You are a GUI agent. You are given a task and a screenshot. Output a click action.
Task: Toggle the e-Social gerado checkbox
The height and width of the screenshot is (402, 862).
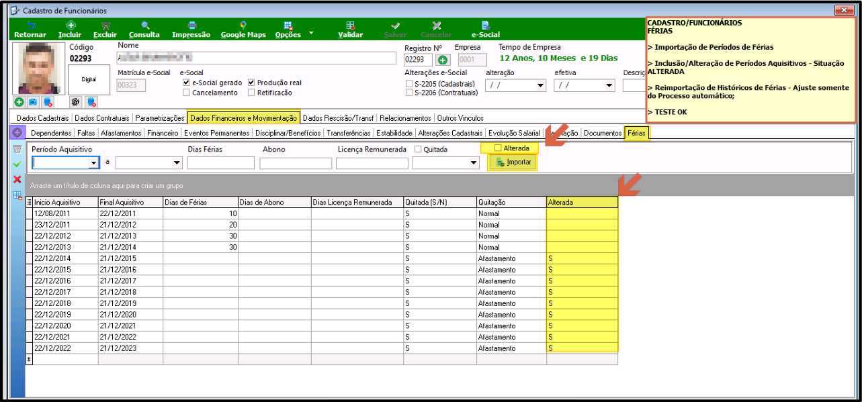186,83
